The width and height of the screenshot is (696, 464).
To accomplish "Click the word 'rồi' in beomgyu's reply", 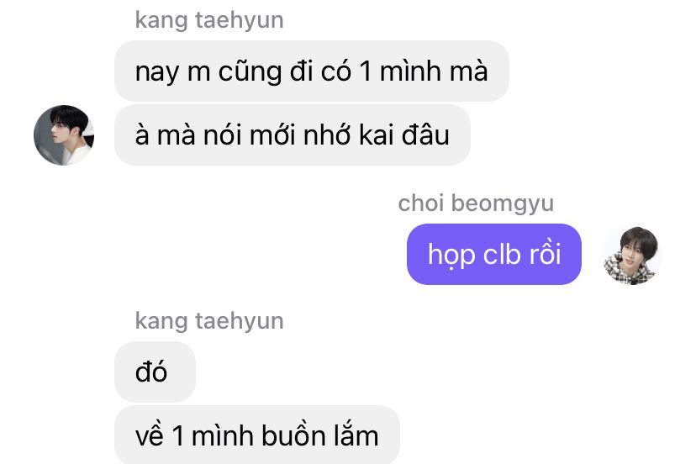I will pos(545,254).
